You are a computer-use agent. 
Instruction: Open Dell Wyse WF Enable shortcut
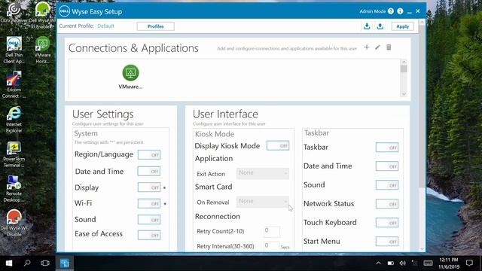(42, 15)
